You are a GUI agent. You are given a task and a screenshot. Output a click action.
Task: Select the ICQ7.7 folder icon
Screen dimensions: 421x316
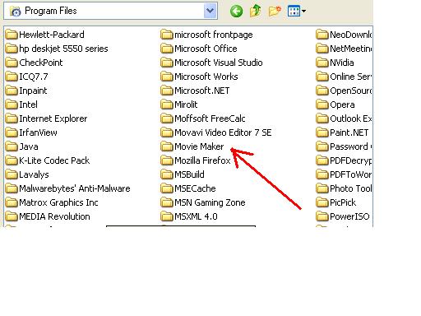pos(12,77)
